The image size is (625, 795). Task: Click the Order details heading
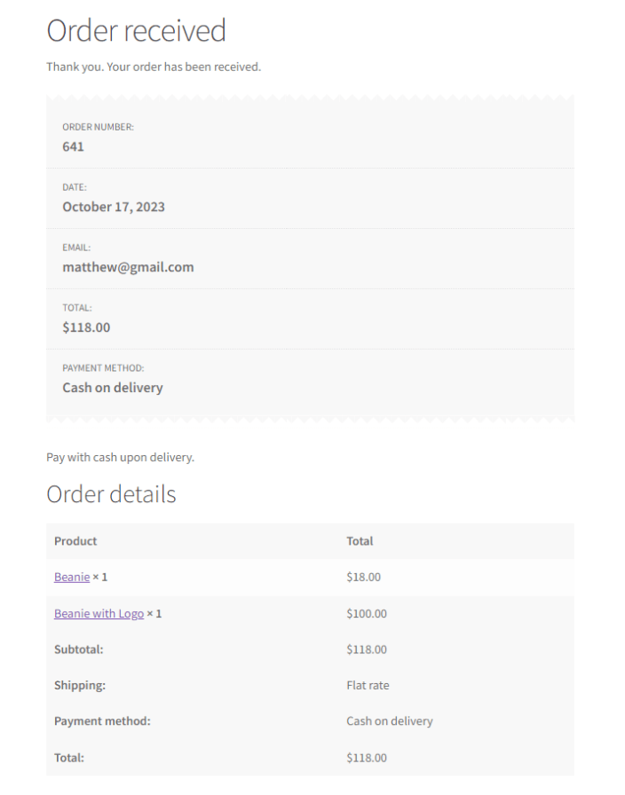pos(111,494)
